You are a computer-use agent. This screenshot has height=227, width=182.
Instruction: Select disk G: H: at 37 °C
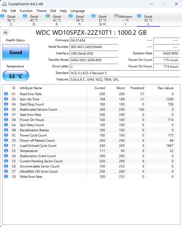coord(103,20)
